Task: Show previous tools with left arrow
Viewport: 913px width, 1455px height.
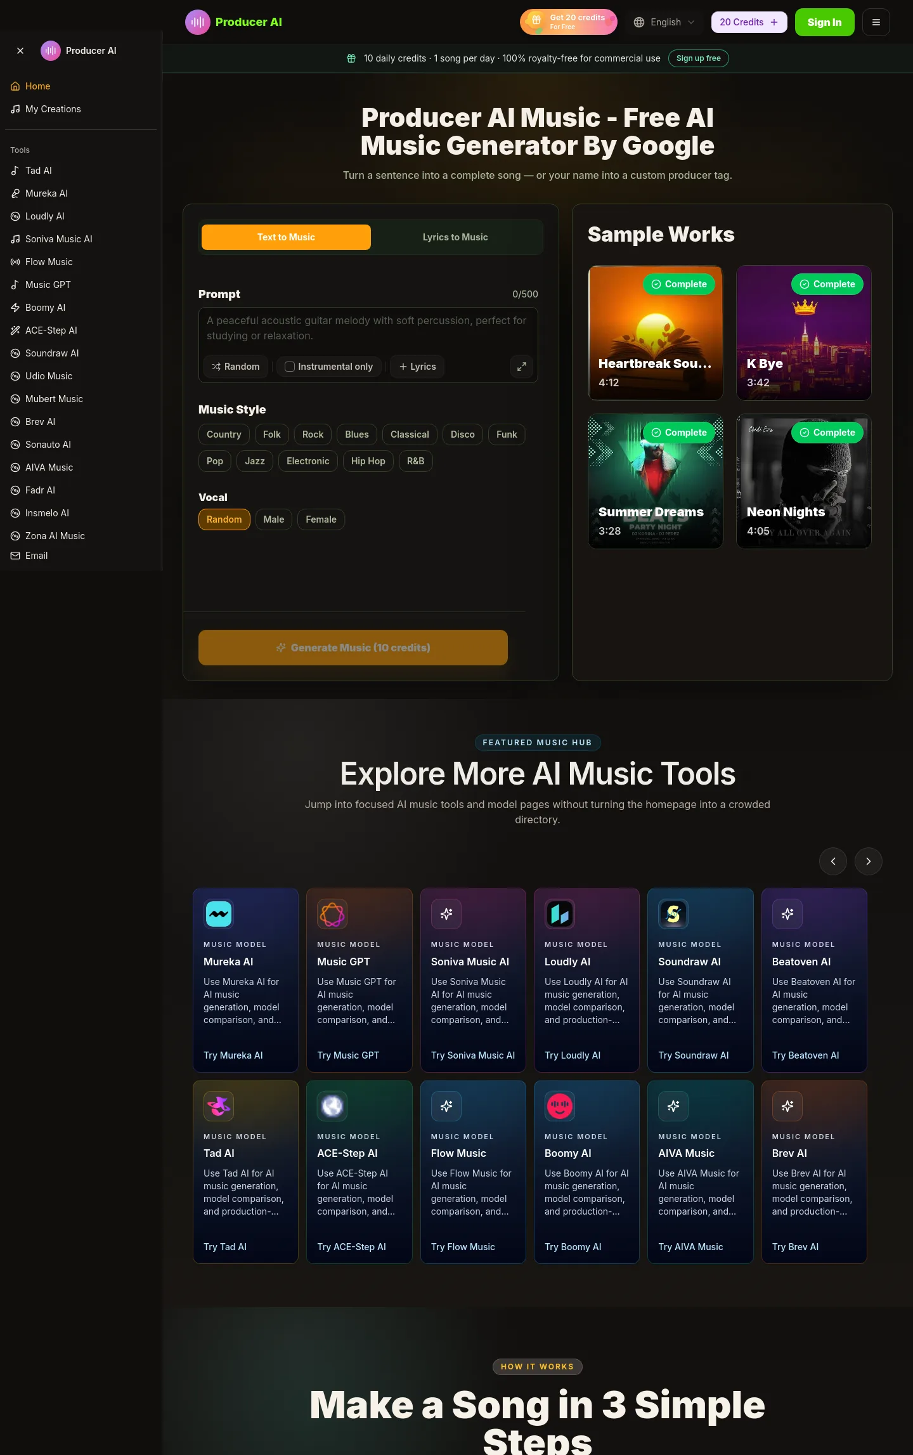Action: point(833,861)
